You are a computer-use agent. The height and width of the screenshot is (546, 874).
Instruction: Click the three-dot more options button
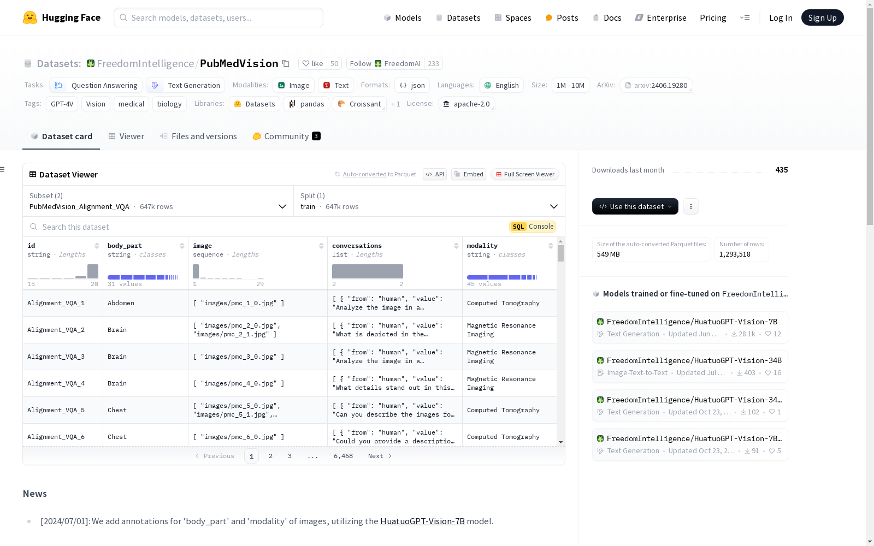[x=691, y=206]
